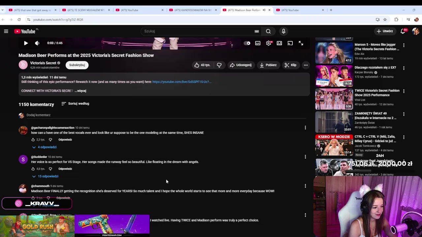
Task: Open options for Maroon 5 recommendation
Action: click(x=404, y=45)
